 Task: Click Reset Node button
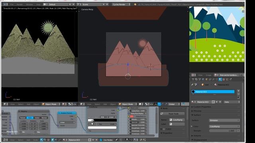(173, 114)
